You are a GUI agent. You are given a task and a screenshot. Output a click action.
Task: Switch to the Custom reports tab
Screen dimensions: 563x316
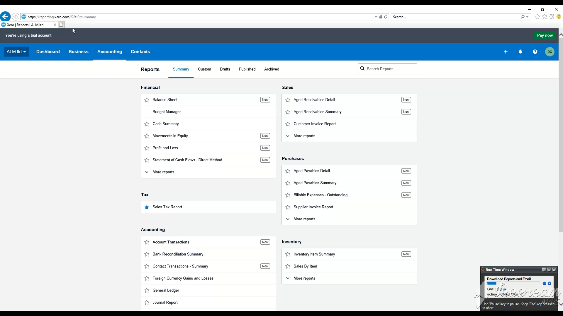tap(204, 69)
